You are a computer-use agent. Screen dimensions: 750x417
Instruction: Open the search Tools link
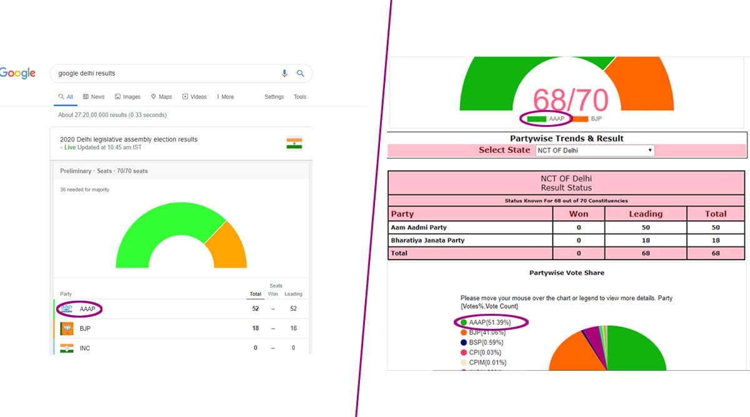[x=300, y=97]
